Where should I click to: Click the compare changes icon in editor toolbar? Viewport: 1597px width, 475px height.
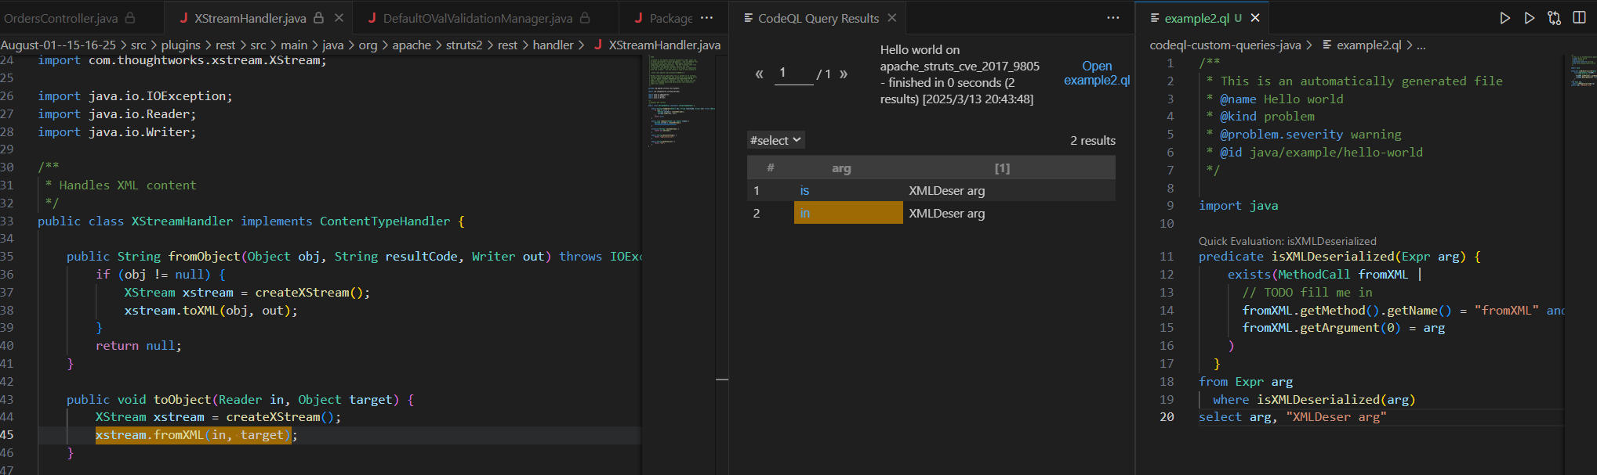click(x=1554, y=18)
